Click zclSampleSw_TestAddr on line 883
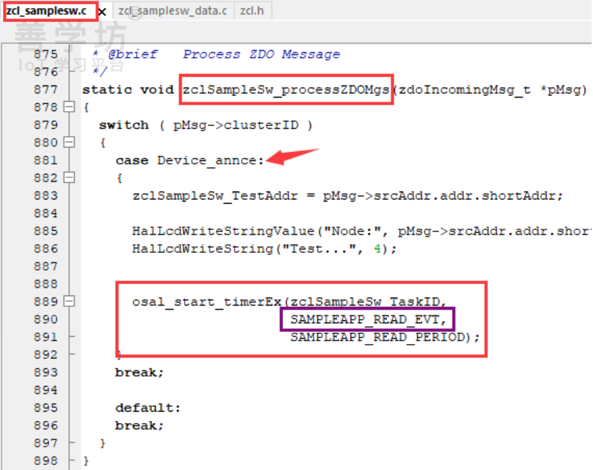This screenshot has width=593, height=470. click(x=215, y=196)
